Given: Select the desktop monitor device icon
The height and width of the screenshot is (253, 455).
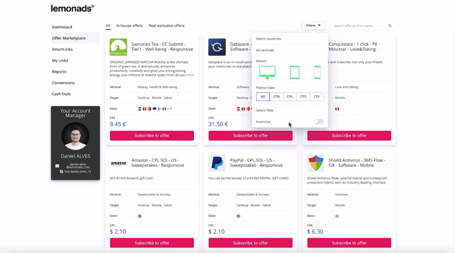Looking at the screenshot, I should point(267,72).
